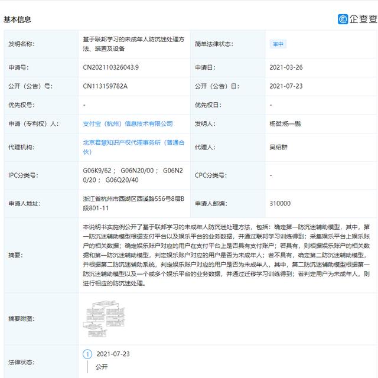The image size is (378, 378).
Task: Click the 优先权号 label
Action: [x=21, y=105]
